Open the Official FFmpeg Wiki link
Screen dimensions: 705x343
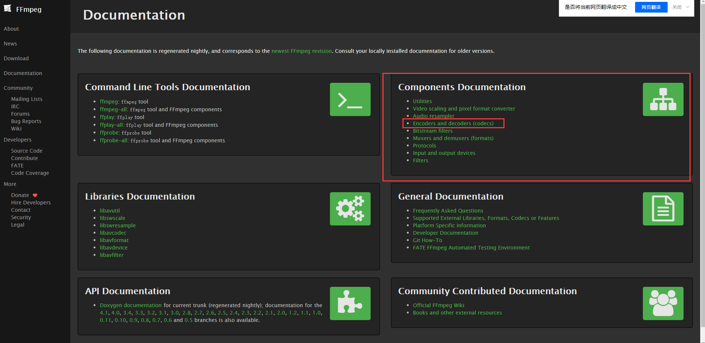[438, 305]
